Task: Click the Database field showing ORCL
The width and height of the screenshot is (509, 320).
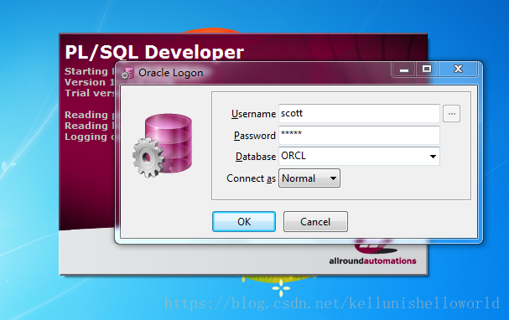Action: pyautogui.click(x=359, y=157)
